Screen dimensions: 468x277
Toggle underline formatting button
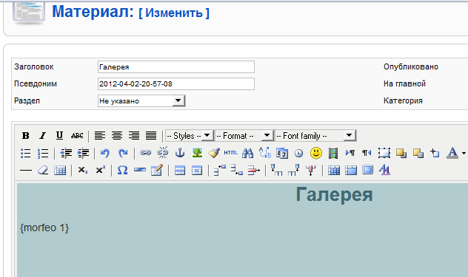coord(59,136)
